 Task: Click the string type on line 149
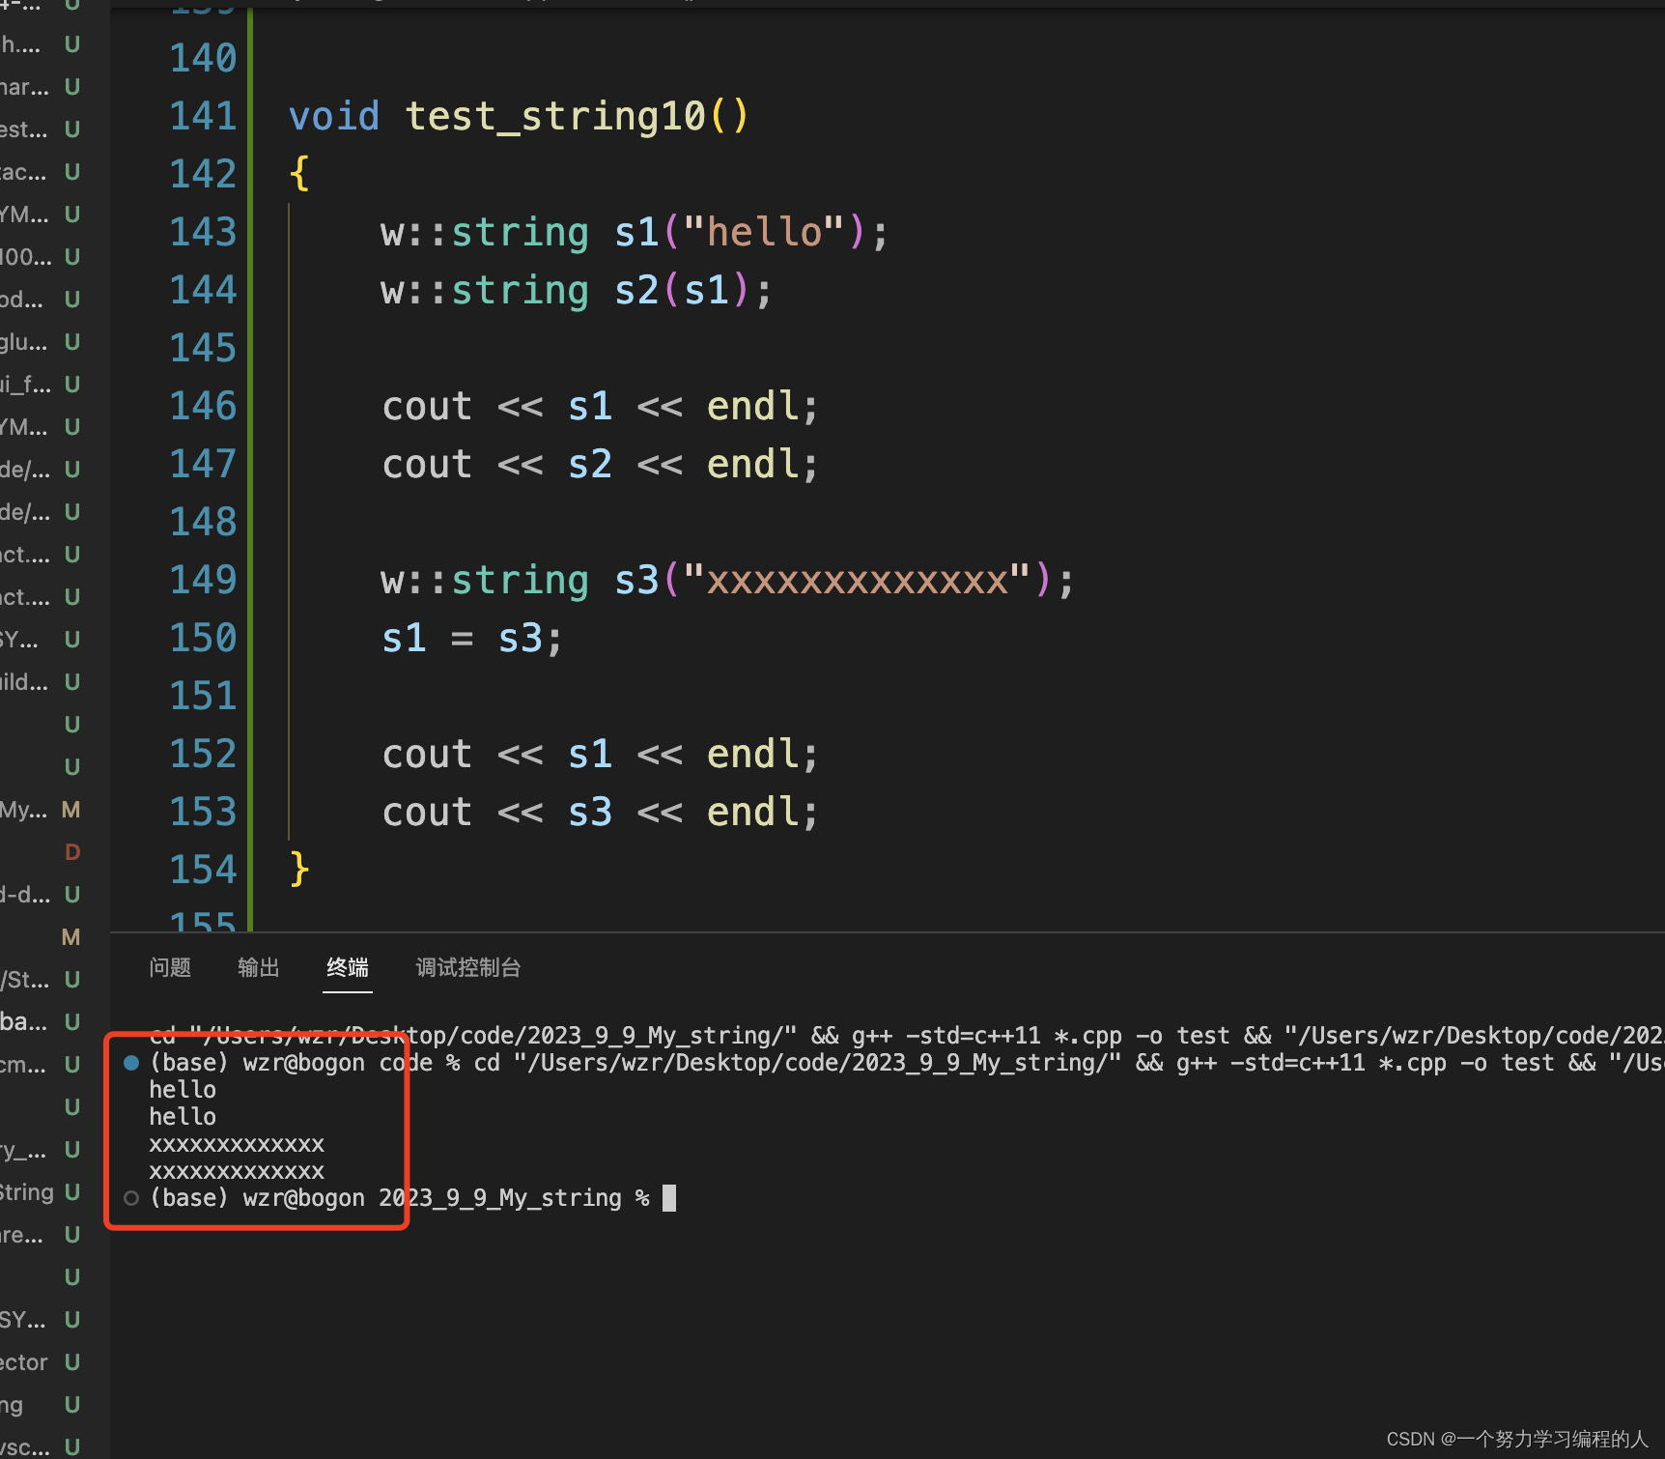(x=521, y=581)
